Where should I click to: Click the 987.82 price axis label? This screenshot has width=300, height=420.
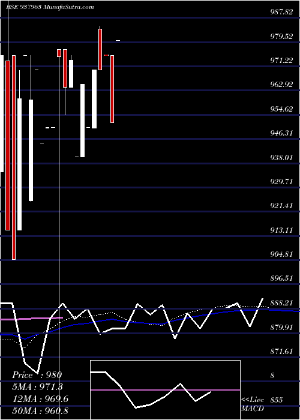coord(281,11)
